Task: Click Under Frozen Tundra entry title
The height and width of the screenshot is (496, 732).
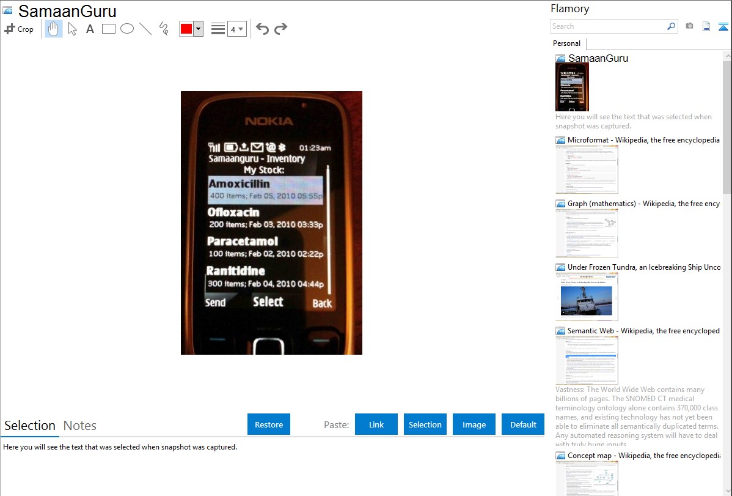Action: (x=644, y=267)
